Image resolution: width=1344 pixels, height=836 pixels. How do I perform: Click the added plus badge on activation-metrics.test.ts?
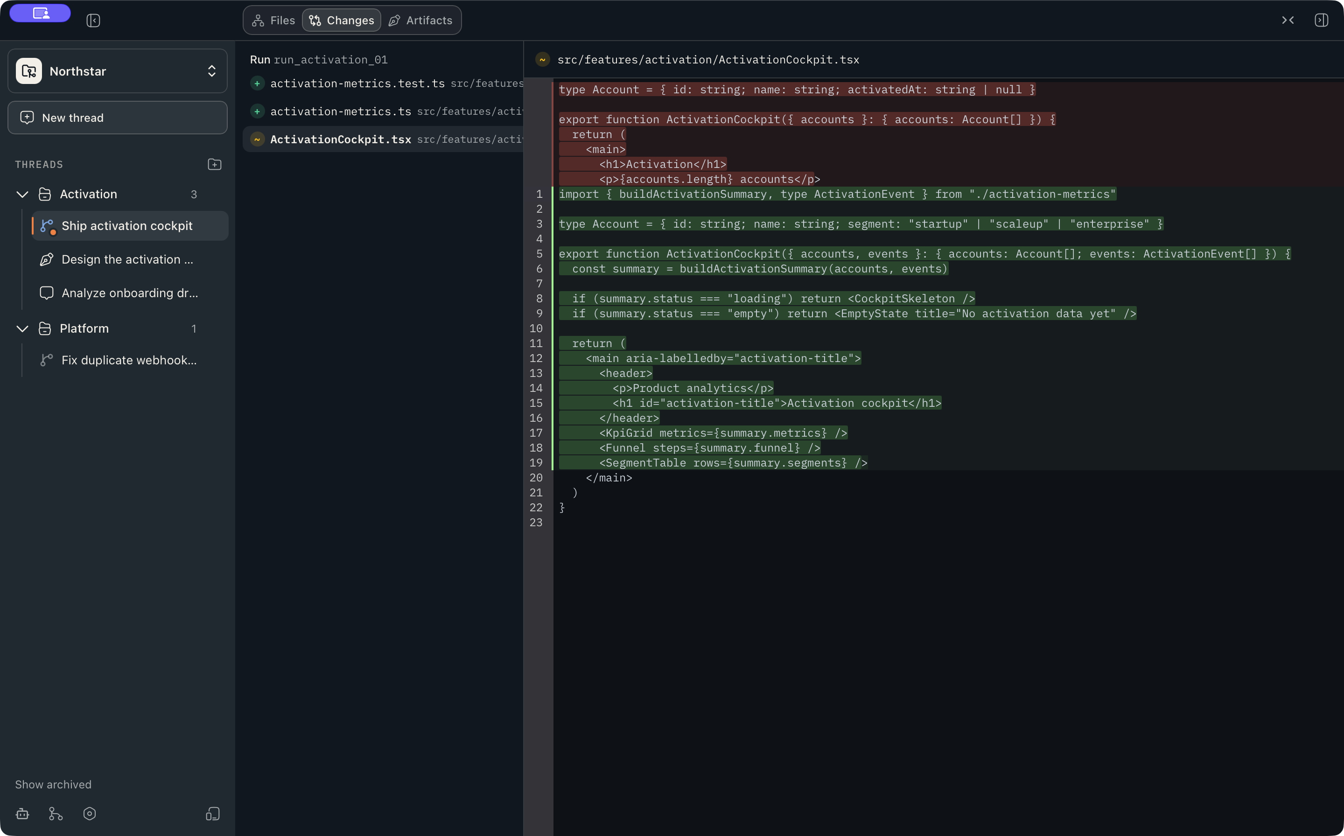coord(257,84)
